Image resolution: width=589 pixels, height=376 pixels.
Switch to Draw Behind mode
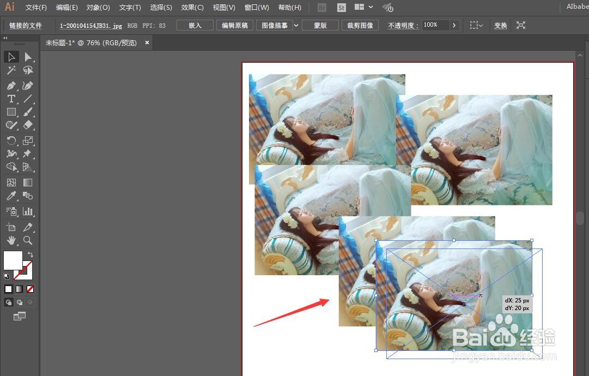pos(19,302)
